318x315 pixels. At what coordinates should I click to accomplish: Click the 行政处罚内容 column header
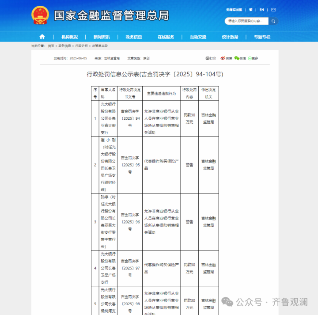click(x=189, y=93)
